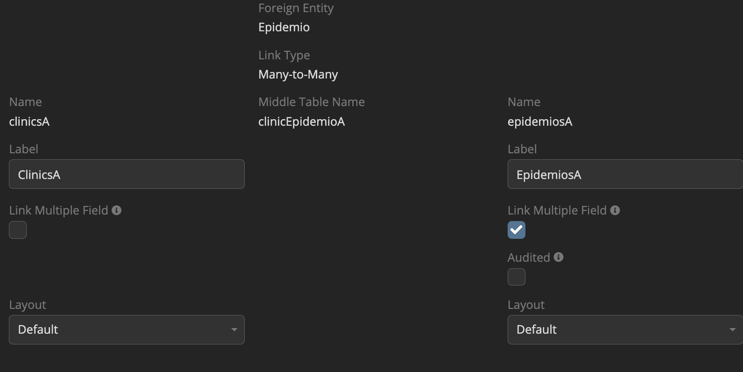Click the epidemiosA name value
The height and width of the screenshot is (372, 743).
(540, 122)
